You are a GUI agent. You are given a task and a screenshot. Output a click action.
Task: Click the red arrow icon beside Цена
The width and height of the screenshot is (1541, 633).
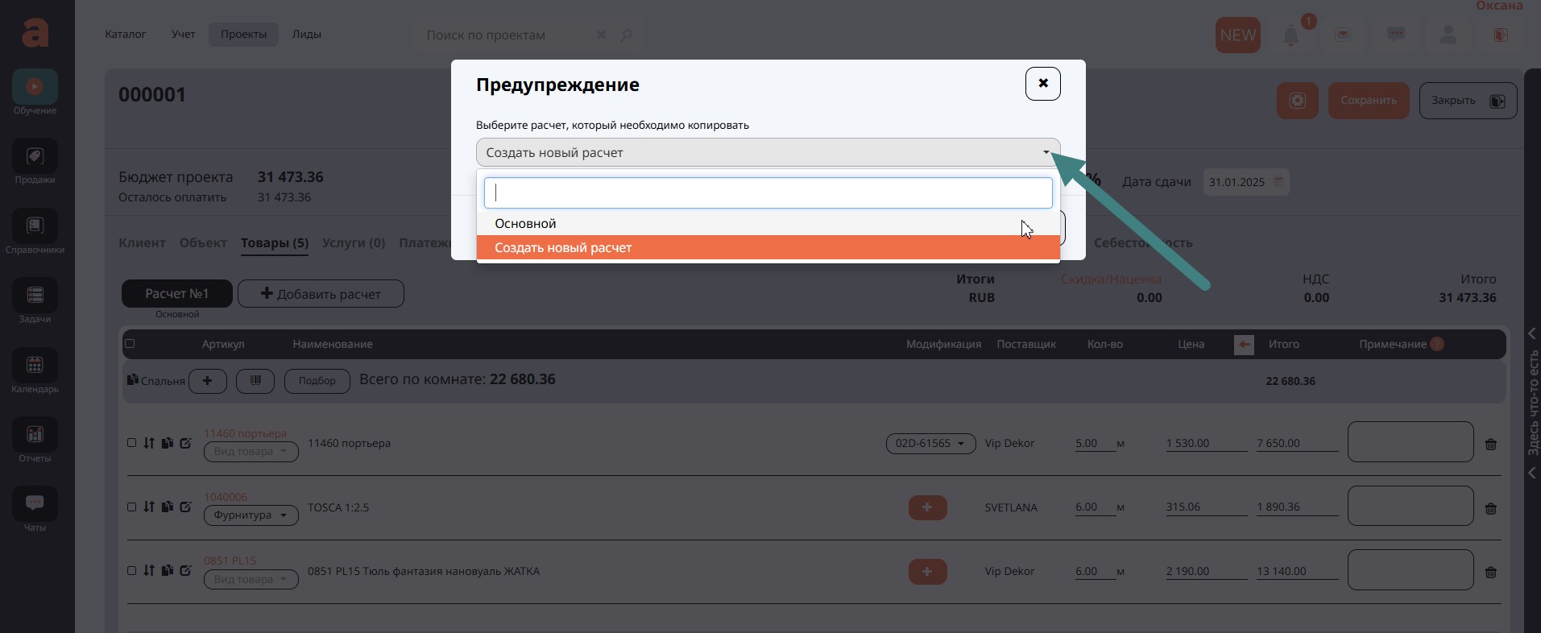point(1244,345)
